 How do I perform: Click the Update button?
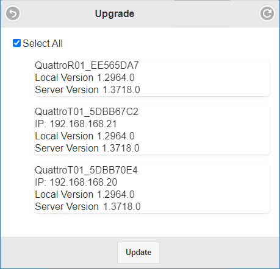click(x=138, y=253)
